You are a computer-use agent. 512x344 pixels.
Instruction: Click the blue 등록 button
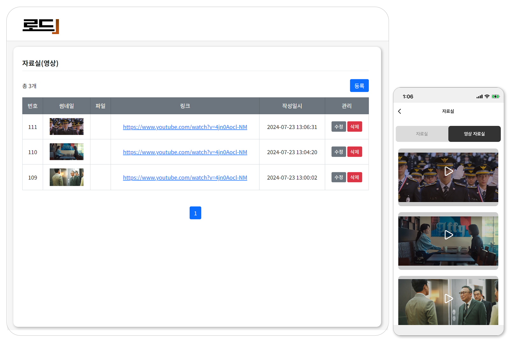point(359,86)
